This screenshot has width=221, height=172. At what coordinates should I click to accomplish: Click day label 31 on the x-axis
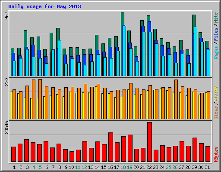(x=207, y=167)
